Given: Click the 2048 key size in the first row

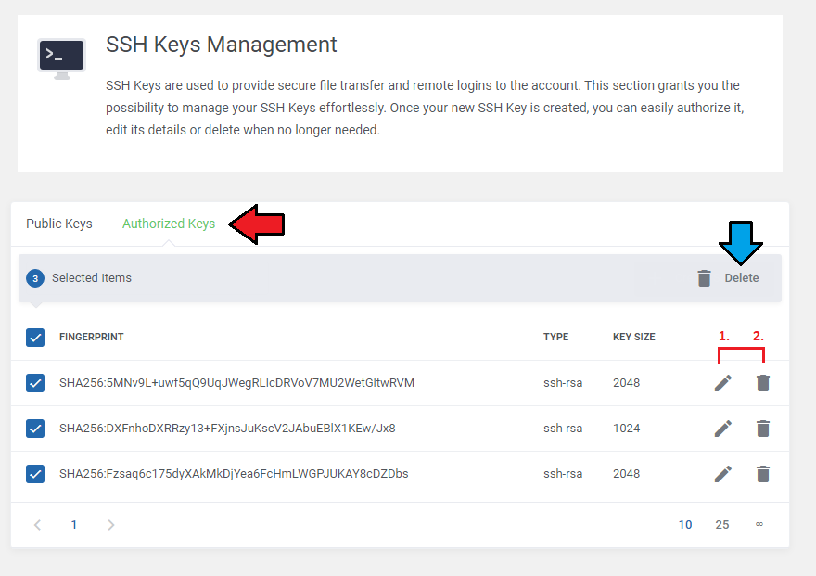Looking at the screenshot, I should point(626,383).
